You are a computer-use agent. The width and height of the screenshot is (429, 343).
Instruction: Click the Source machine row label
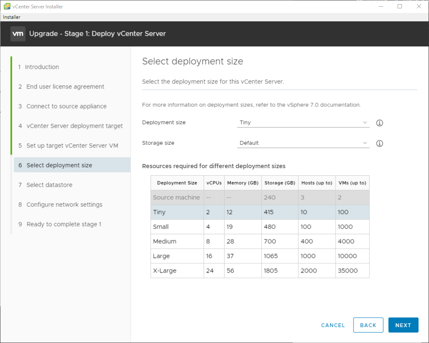(x=176, y=197)
